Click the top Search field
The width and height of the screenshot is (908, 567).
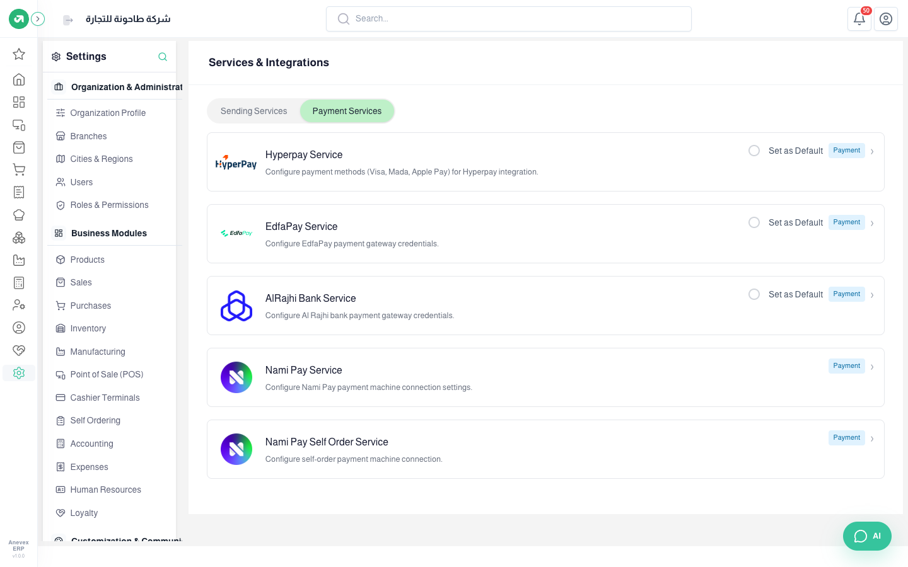coord(509,19)
